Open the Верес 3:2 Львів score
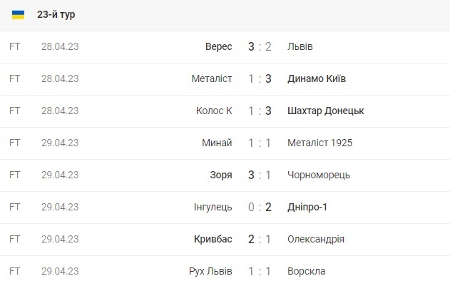The image size is (450, 286). click(260, 46)
